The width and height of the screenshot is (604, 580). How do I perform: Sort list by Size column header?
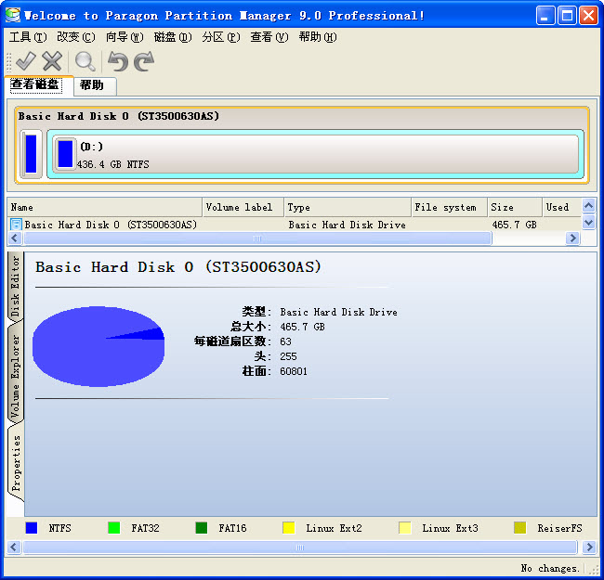(515, 208)
